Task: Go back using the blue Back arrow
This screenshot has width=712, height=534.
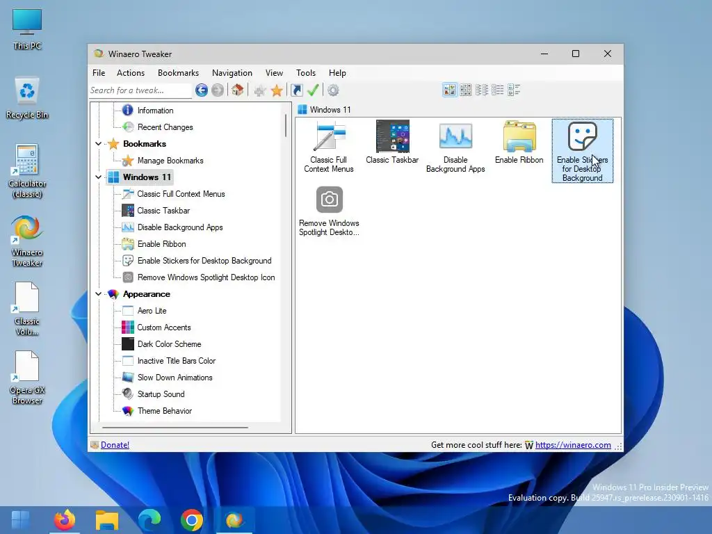Action: coord(202,90)
